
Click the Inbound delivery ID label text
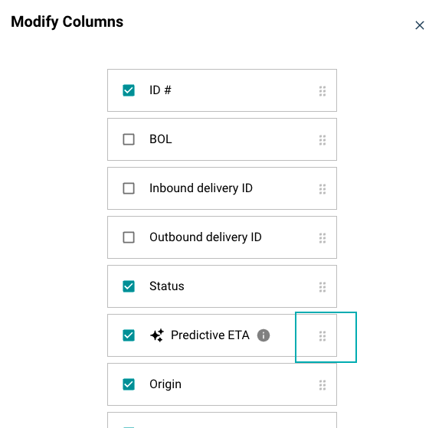(201, 188)
